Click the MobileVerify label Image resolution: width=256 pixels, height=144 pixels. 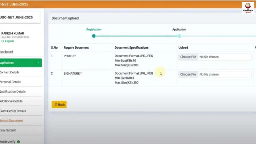7,142
